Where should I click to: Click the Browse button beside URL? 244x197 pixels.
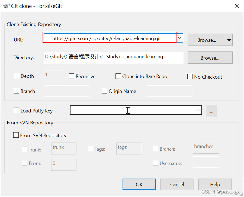click(x=207, y=40)
